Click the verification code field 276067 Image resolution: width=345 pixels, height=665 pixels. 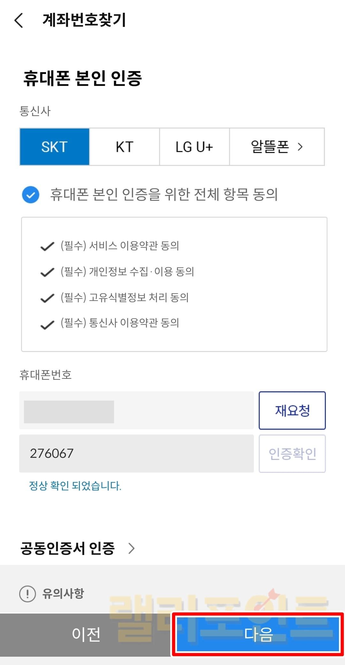click(x=136, y=453)
